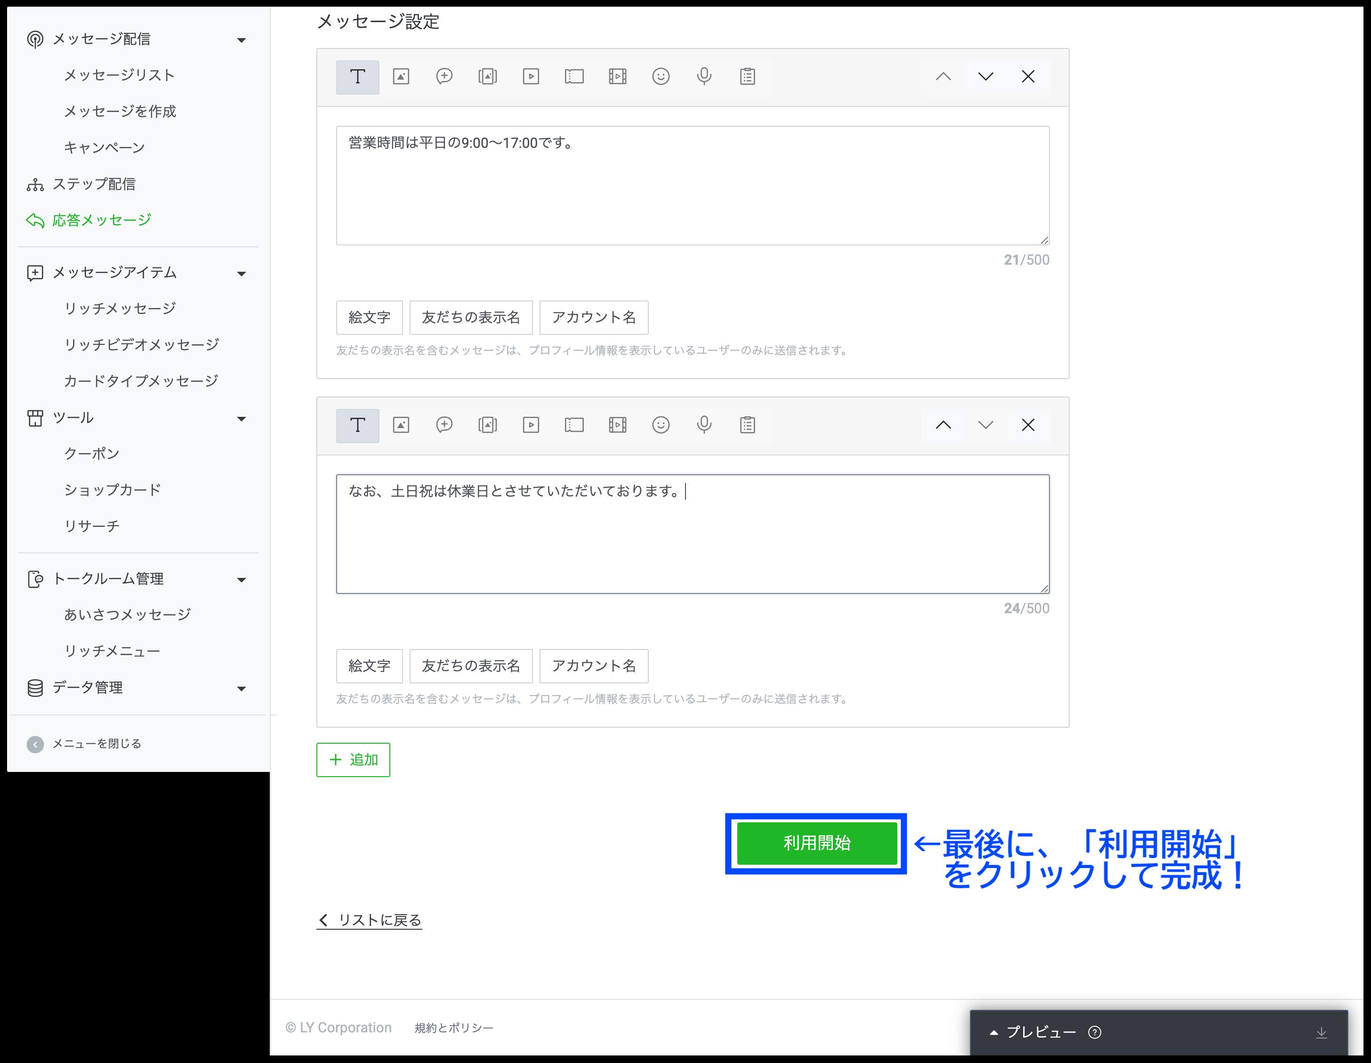Collapse the ツール sidebar section

241,419
